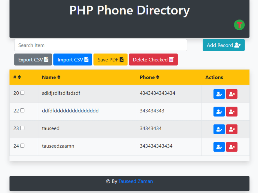Sort by the Name column arrows

tap(59, 77)
